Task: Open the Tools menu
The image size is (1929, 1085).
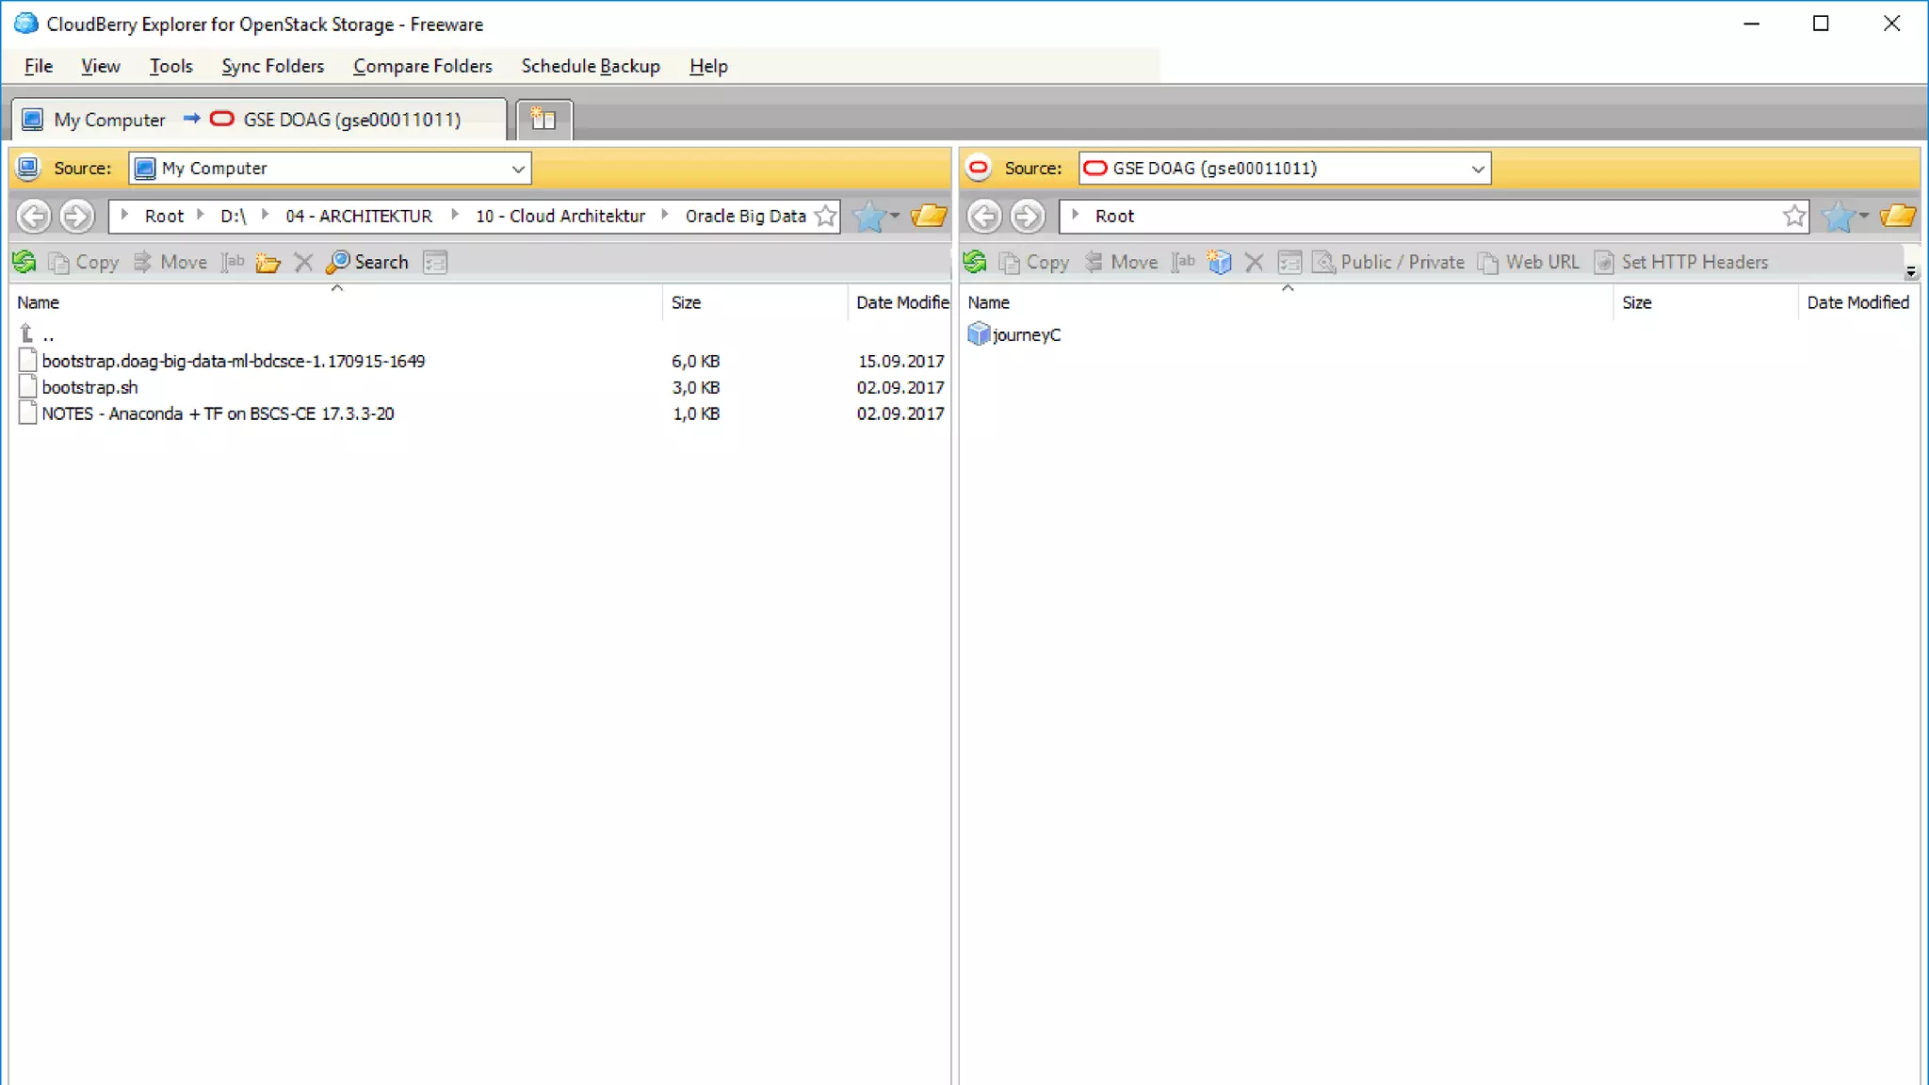Action: 170,66
